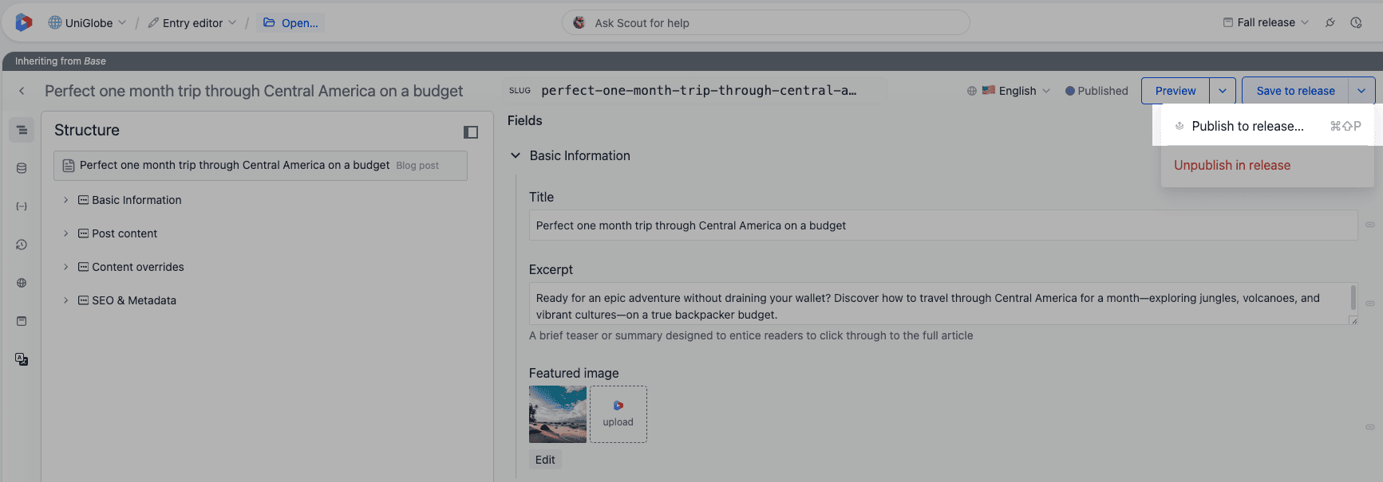Click the slug field value

698,91
